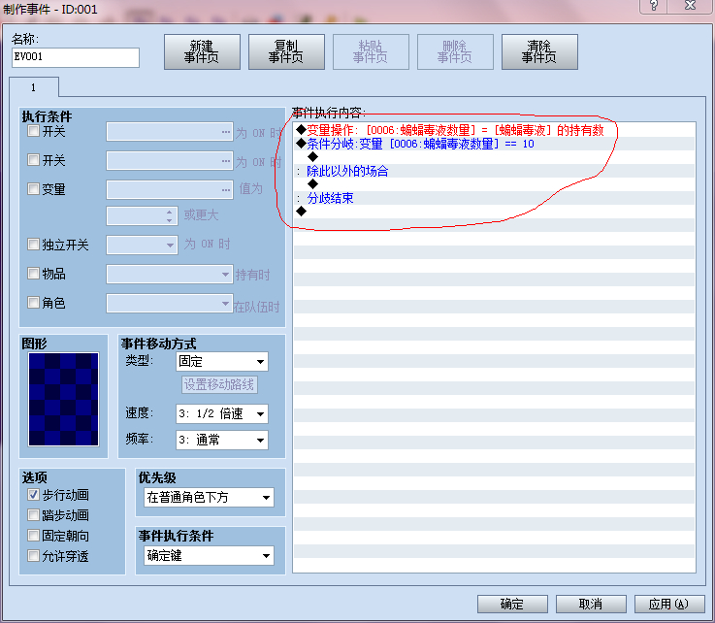Select event page tab 1
This screenshot has width=715, height=623.
34,87
